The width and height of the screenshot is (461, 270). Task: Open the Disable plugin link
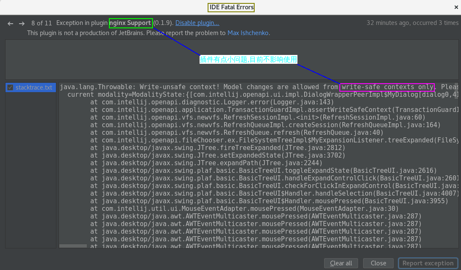(197, 23)
